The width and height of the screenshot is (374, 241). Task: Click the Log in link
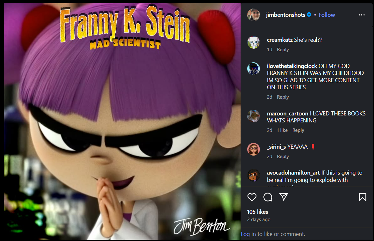tap(248, 234)
